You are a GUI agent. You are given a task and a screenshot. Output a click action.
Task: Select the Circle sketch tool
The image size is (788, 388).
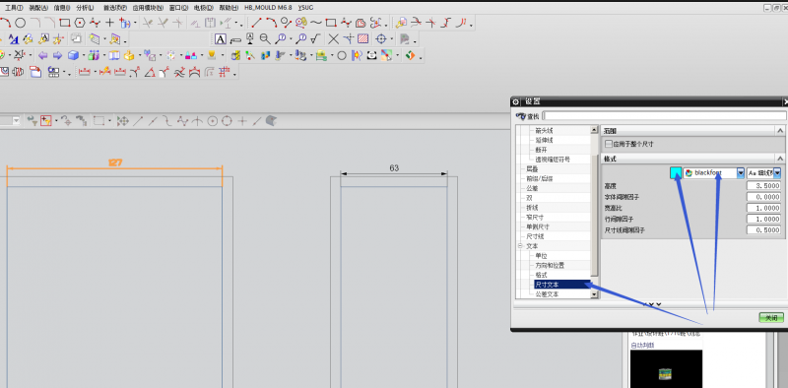(20, 23)
